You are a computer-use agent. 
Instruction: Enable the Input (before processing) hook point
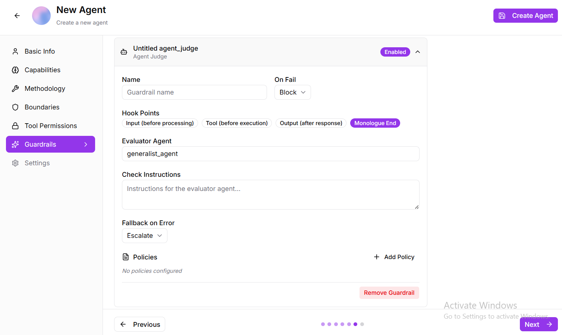point(160,123)
